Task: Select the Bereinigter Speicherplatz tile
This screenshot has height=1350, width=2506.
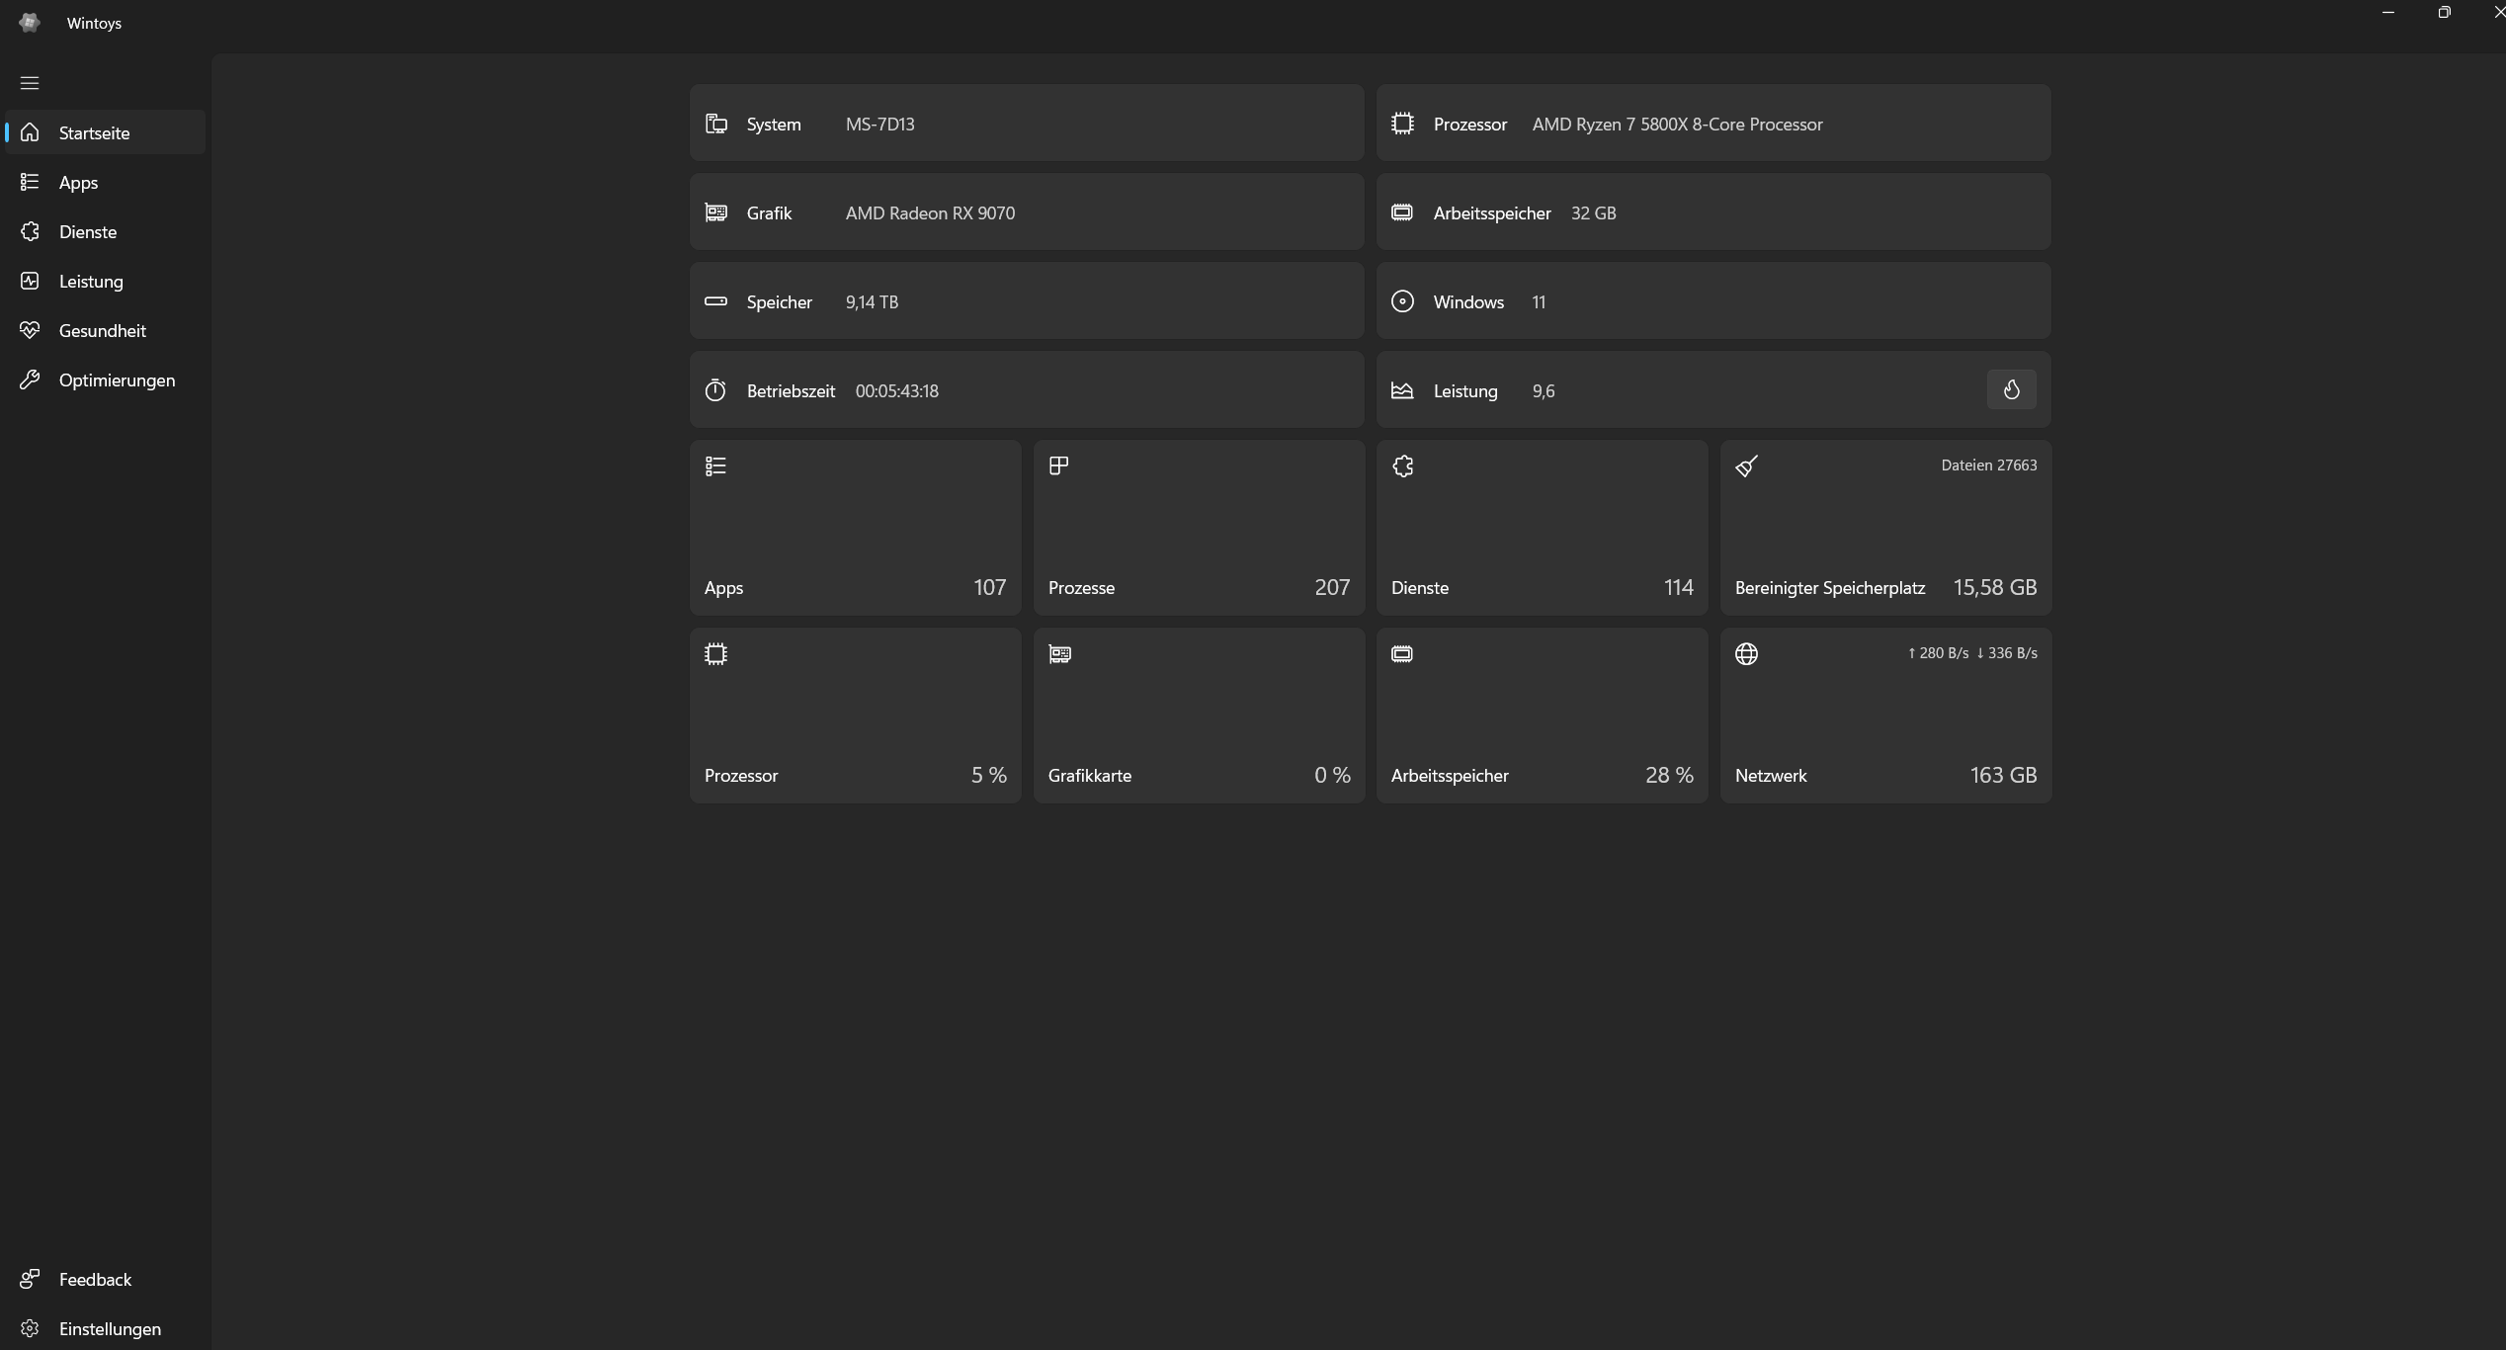Action: 1884,529
